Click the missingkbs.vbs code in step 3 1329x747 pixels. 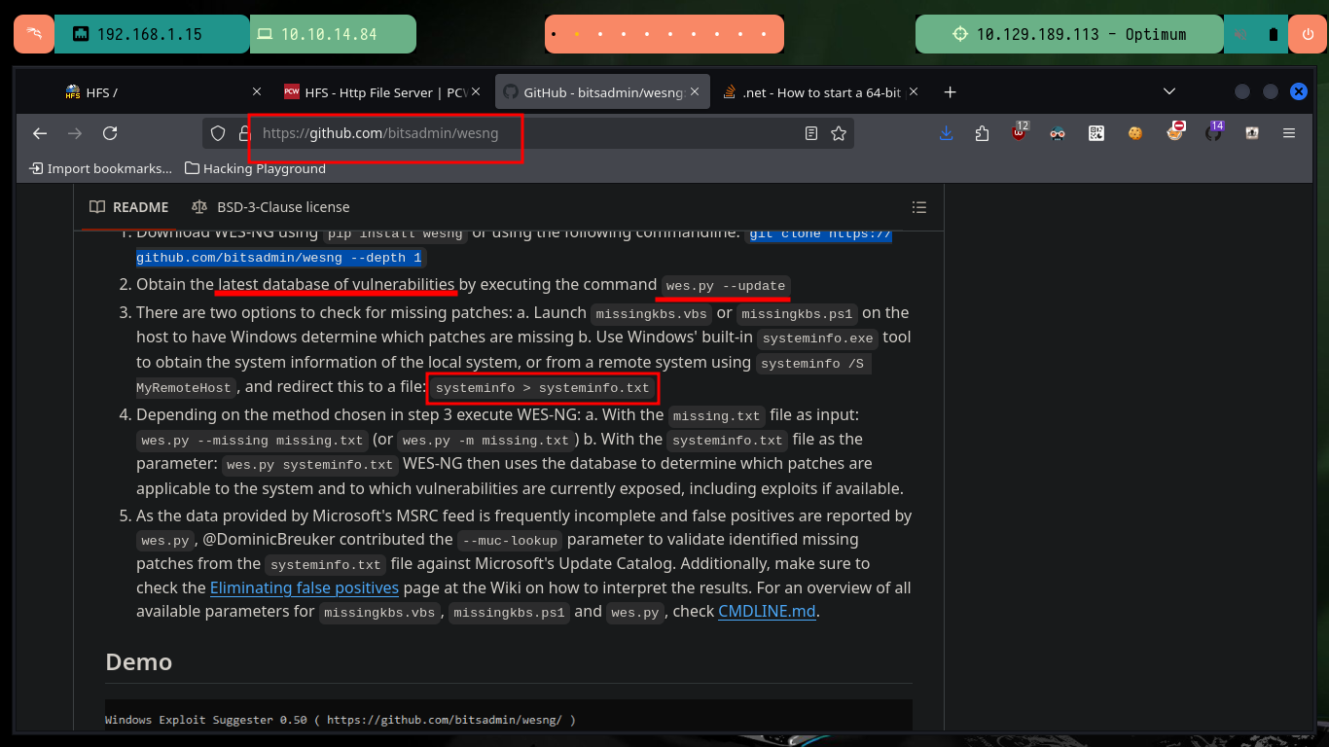[x=651, y=314]
